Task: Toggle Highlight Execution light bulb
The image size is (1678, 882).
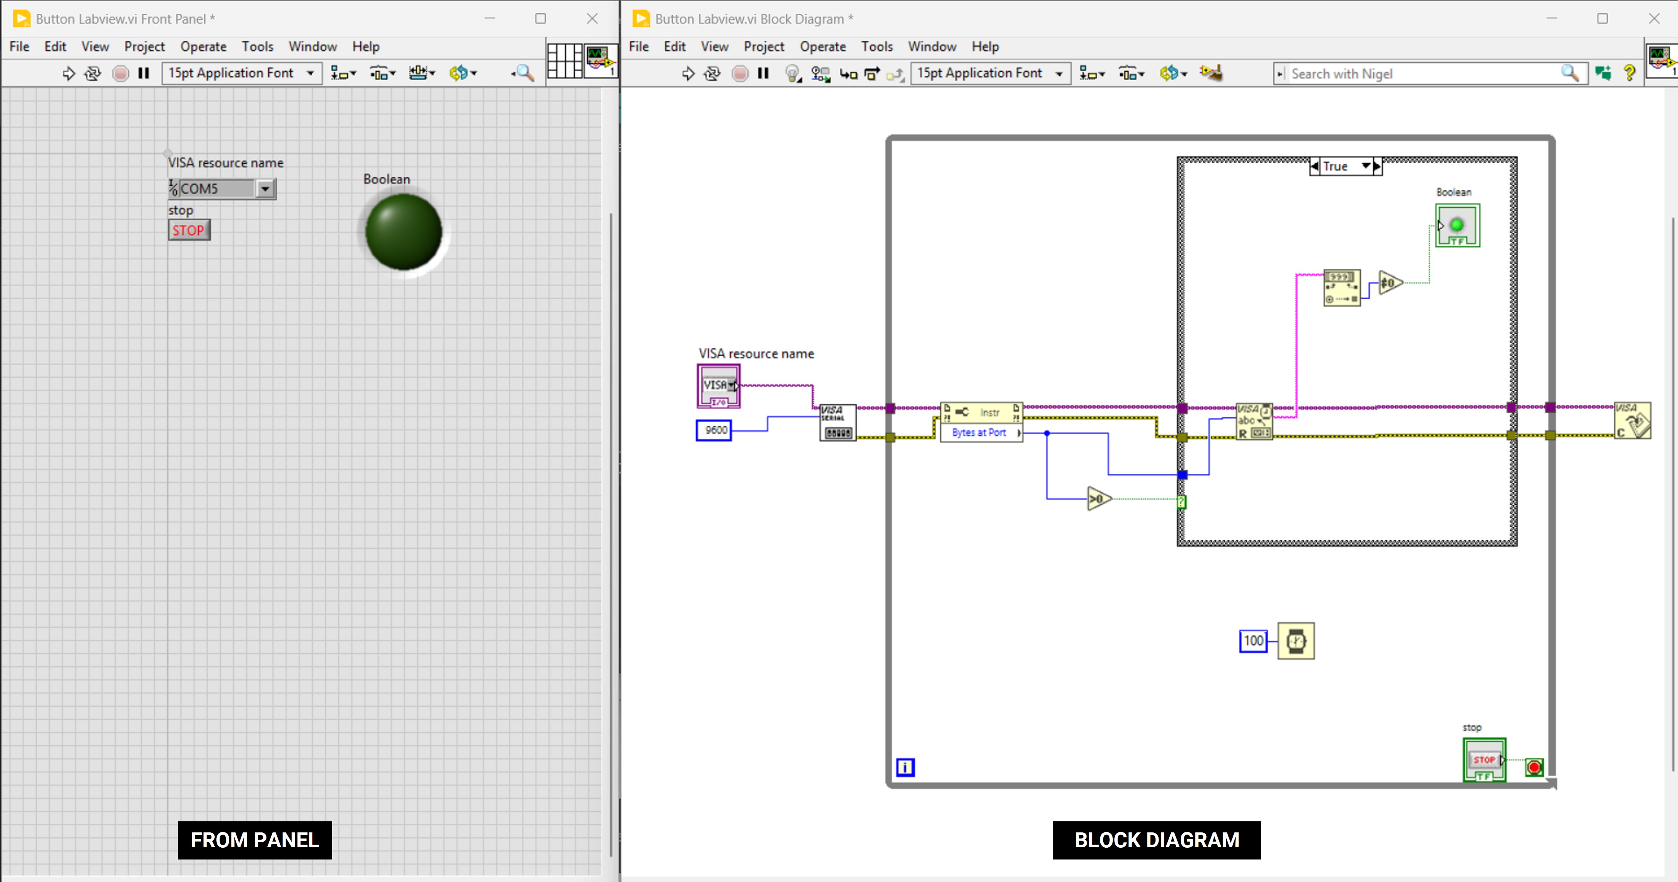Action: click(792, 74)
